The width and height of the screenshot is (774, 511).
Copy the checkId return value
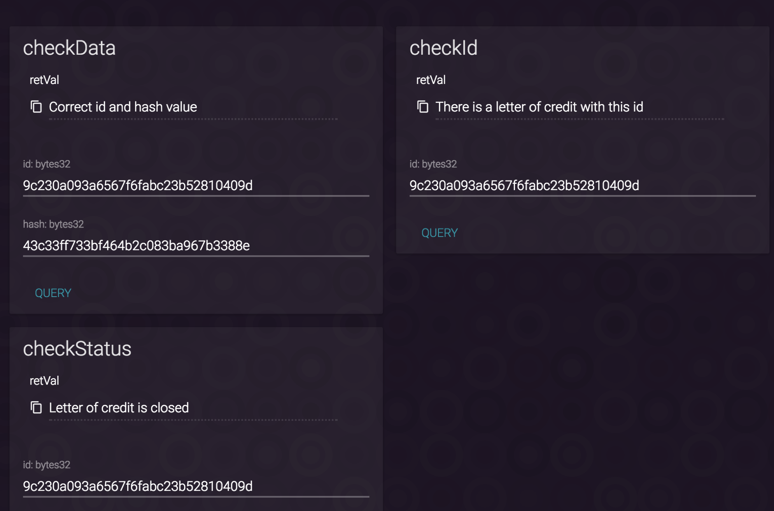(423, 107)
